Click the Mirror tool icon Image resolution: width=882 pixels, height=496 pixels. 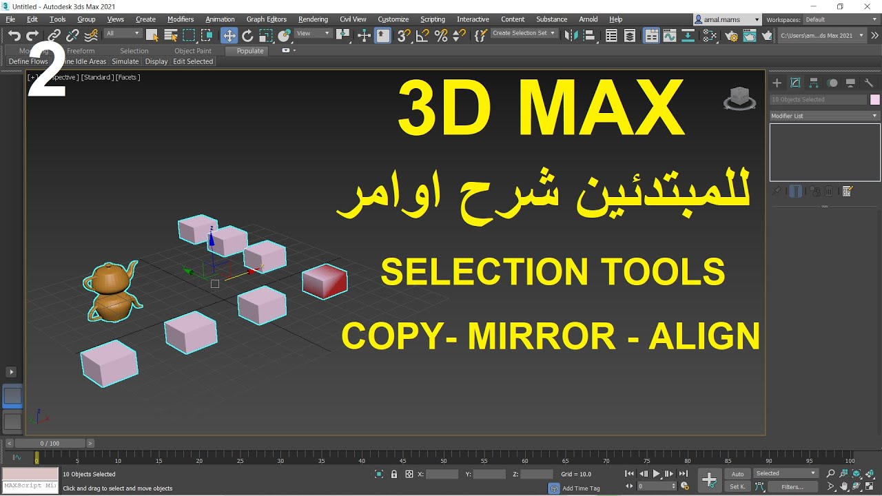(x=571, y=36)
